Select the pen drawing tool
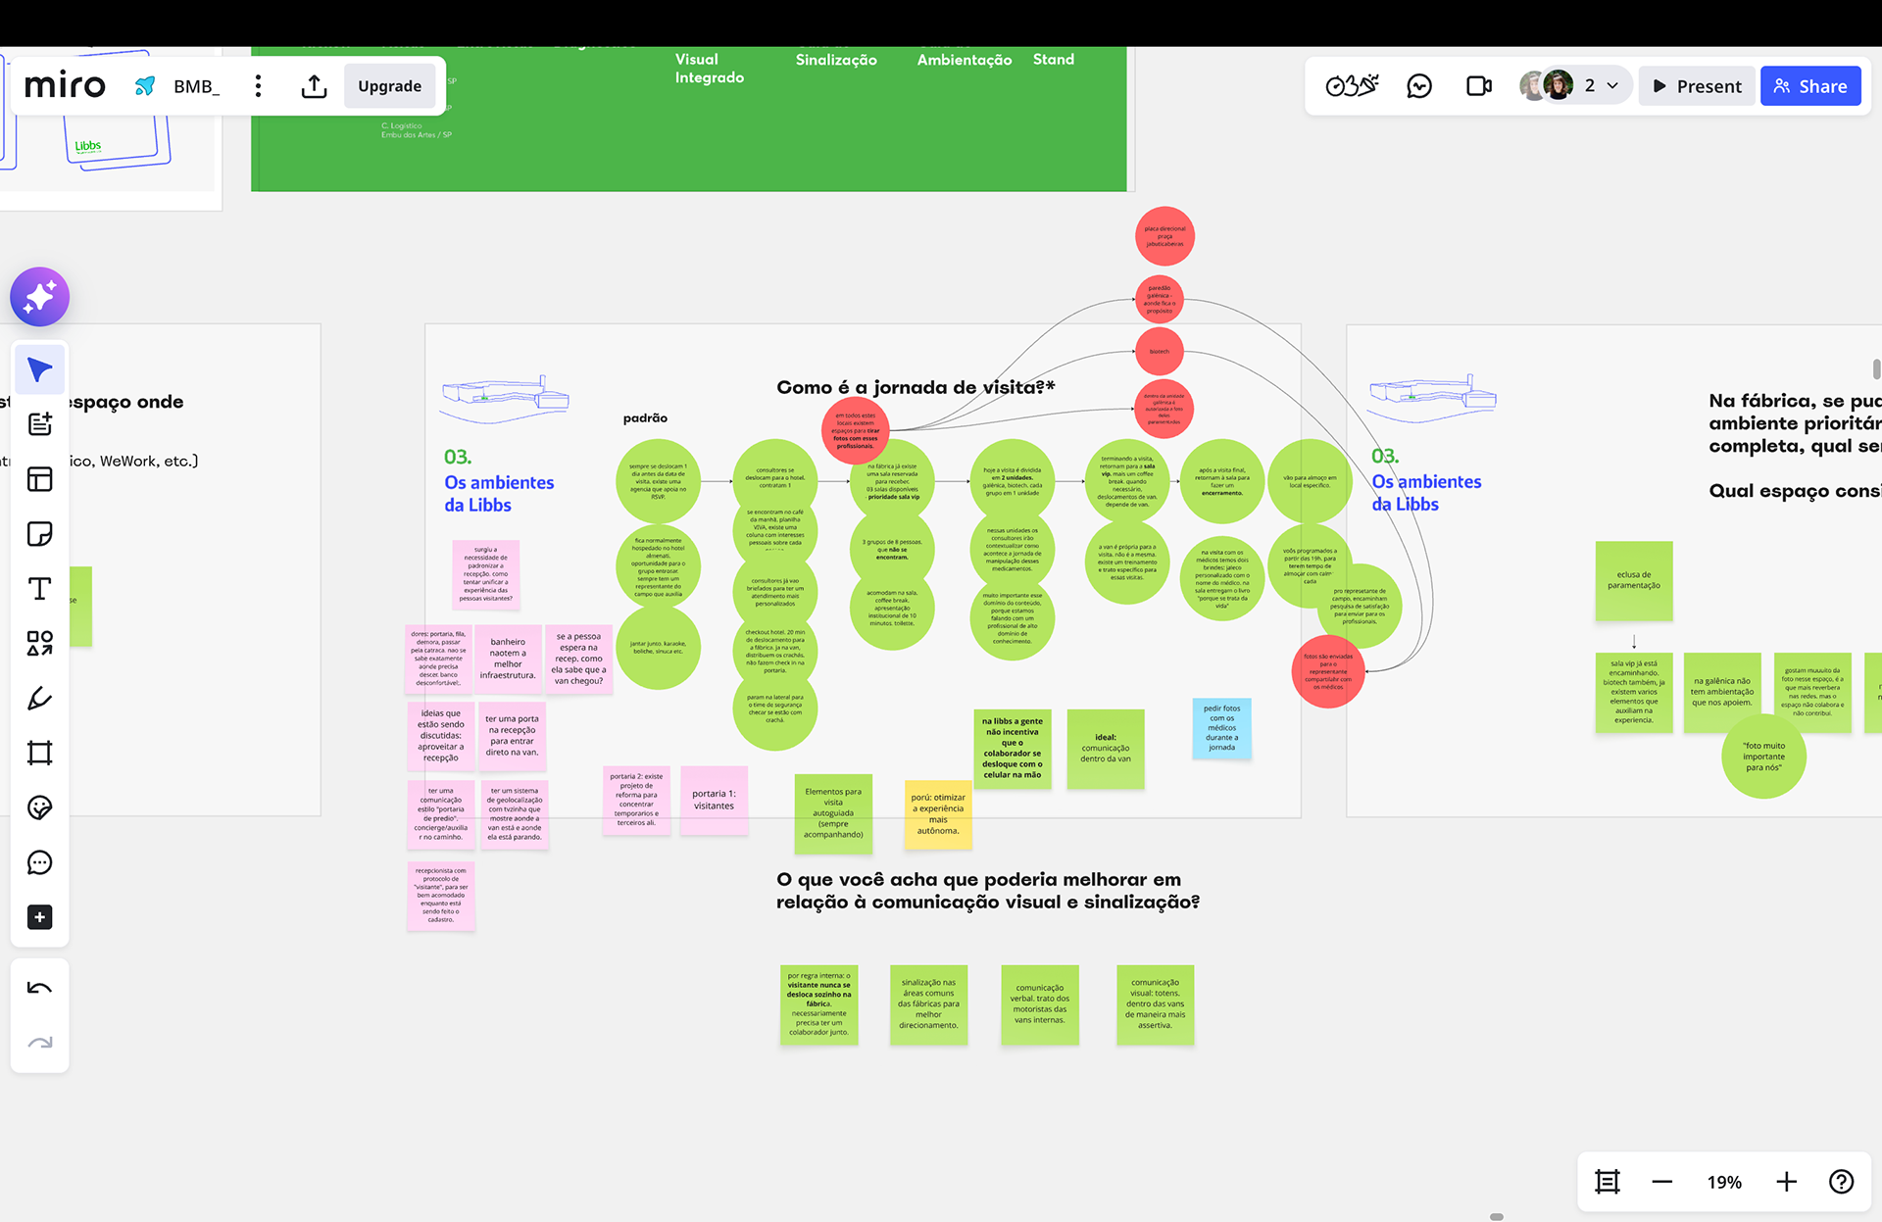 pos(40,699)
